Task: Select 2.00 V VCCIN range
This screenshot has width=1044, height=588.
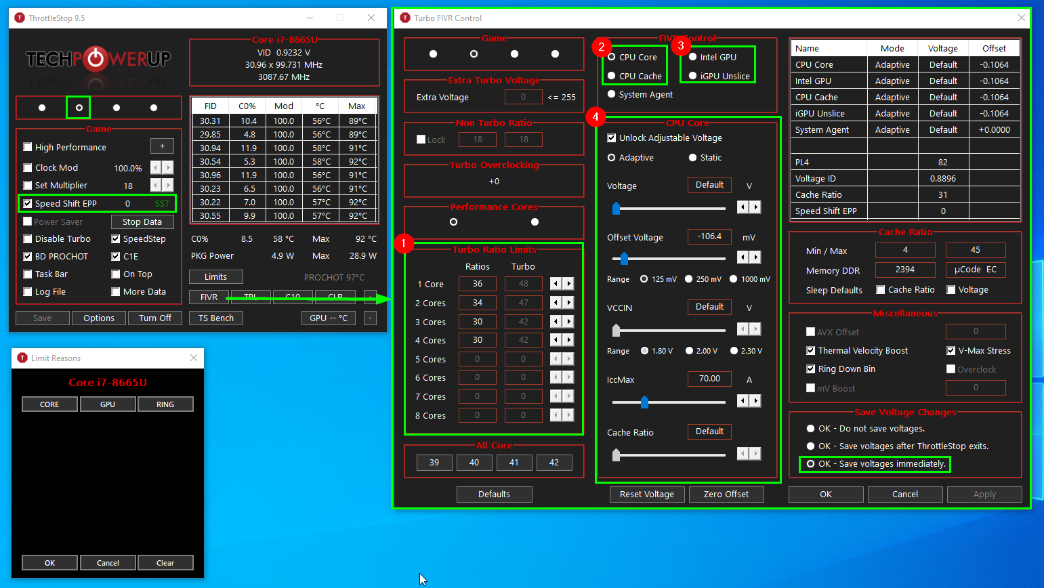Action: click(x=689, y=350)
